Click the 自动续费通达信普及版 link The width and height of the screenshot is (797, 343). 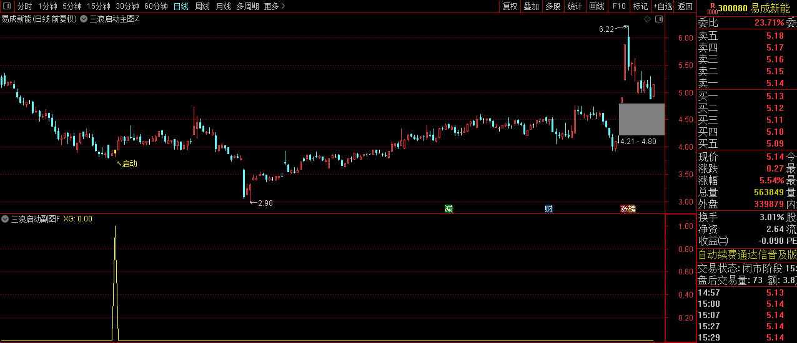(747, 254)
